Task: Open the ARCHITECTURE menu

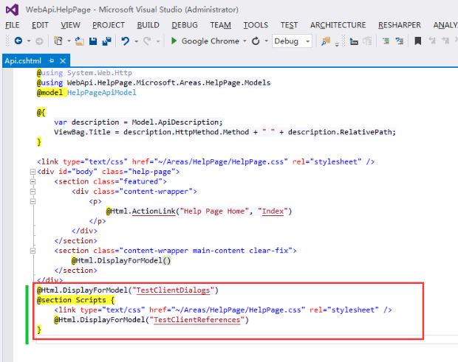Action: coord(338,25)
